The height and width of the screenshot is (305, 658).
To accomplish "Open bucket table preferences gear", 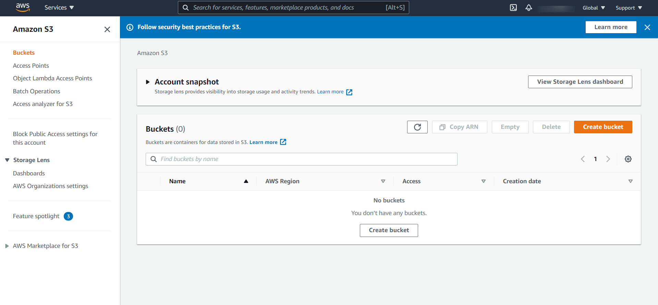I will pos(628,159).
